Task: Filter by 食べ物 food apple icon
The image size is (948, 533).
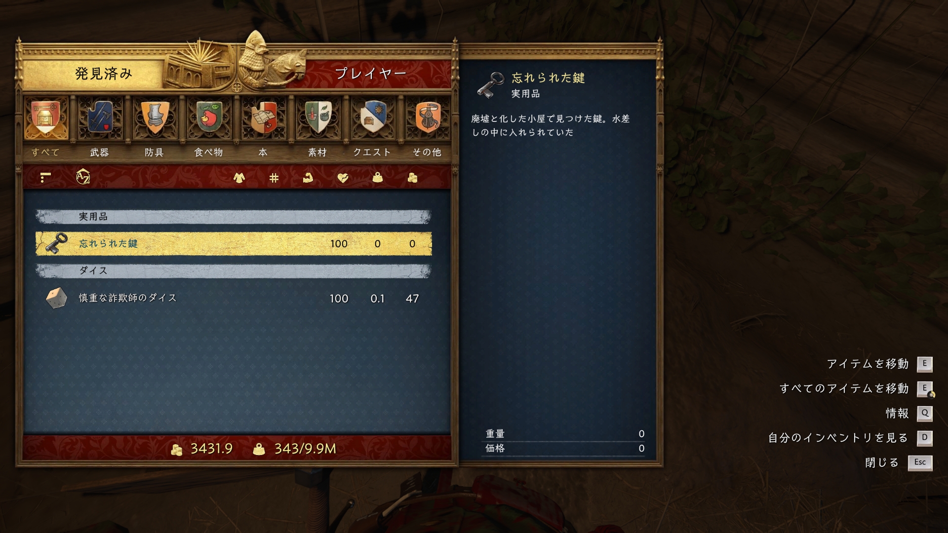Action: pyautogui.click(x=209, y=118)
